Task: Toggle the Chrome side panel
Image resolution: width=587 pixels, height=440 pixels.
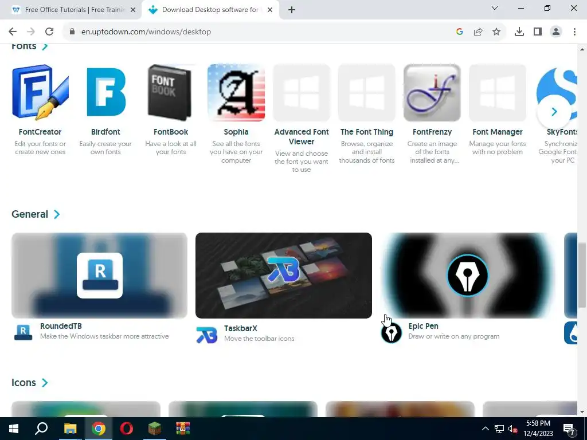Action: pos(538,32)
